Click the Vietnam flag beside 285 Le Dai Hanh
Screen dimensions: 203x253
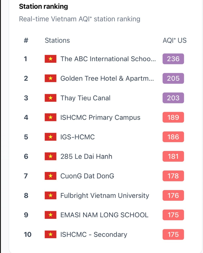(x=50, y=157)
